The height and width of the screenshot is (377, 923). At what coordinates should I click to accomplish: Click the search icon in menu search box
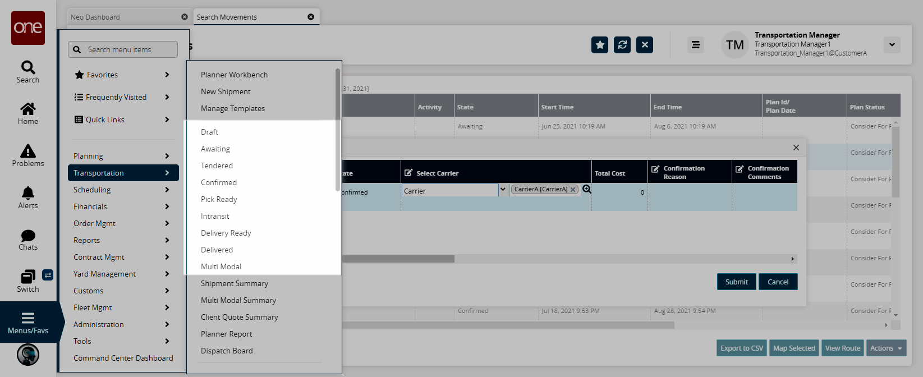pyautogui.click(x=77, y=49)
